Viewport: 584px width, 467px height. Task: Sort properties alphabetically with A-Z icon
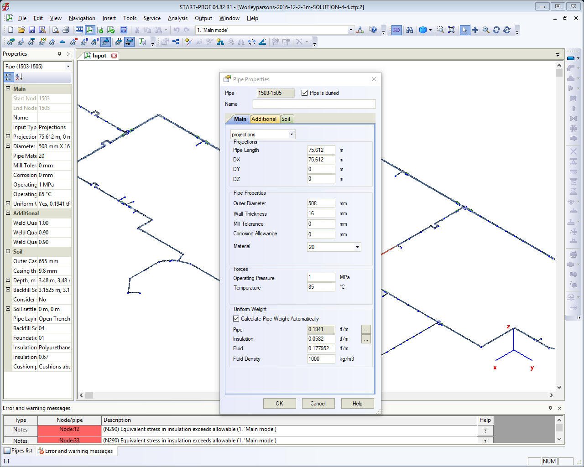point(19,77)
